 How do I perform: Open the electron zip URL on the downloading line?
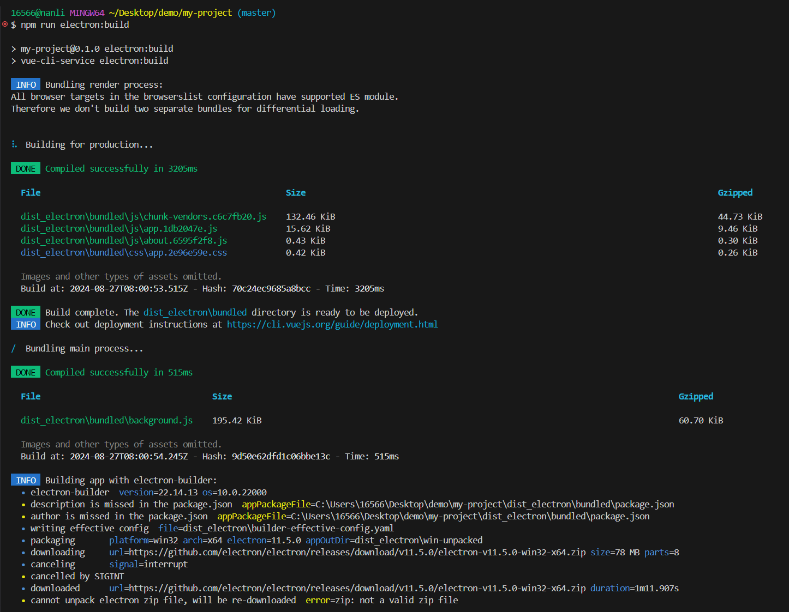pyautogui.click(x=357, y=552)
